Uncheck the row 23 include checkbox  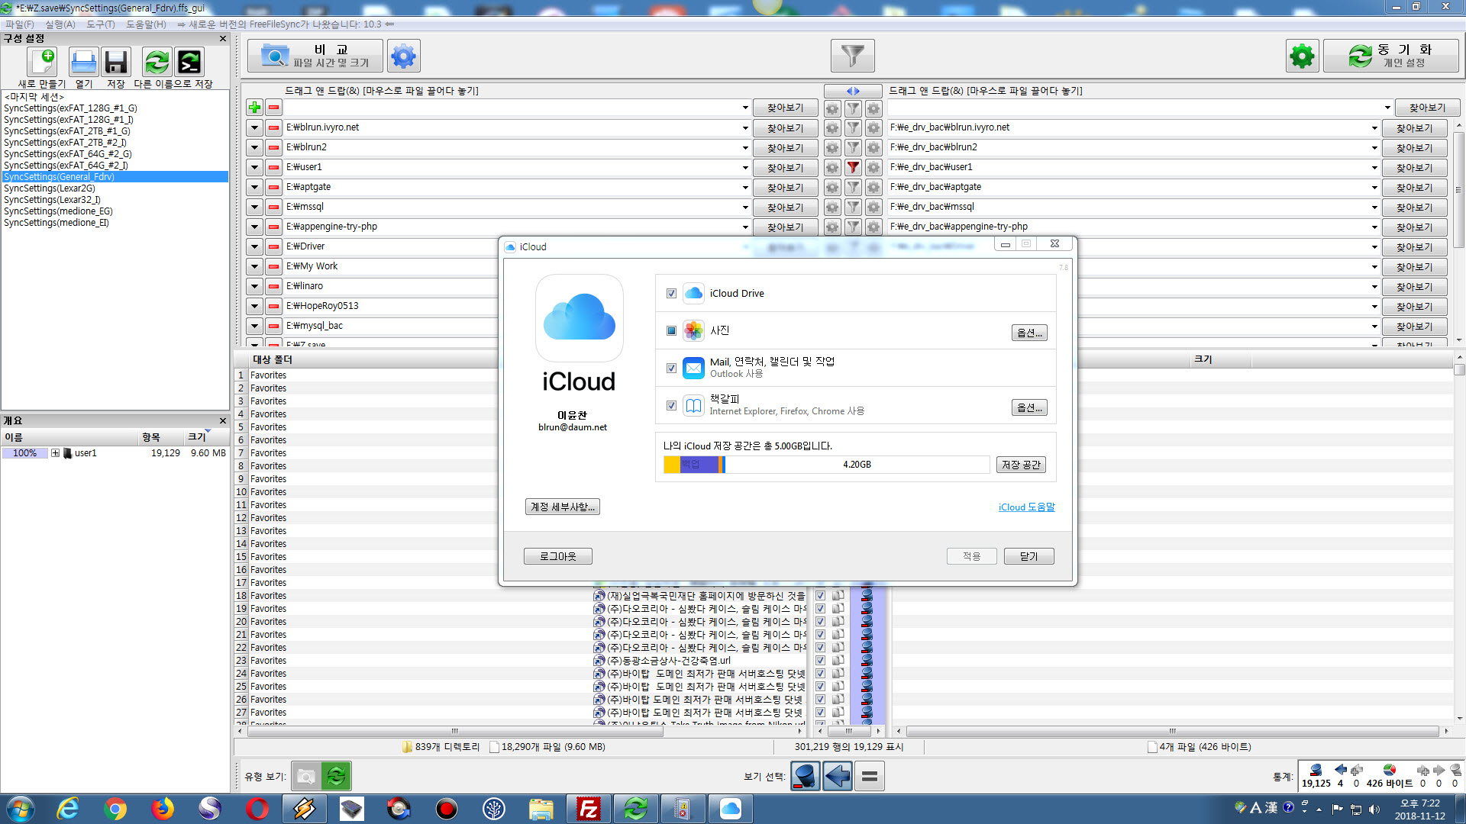(820, 661)
